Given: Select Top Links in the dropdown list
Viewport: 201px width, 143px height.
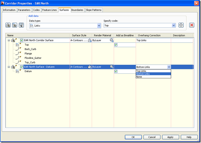Looking at the screenshot, I should coord(153,71).
